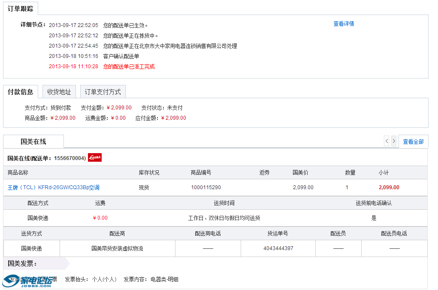438x290 pixels.
Task: Click the left carousel arrow
Action: coord(387,141)
